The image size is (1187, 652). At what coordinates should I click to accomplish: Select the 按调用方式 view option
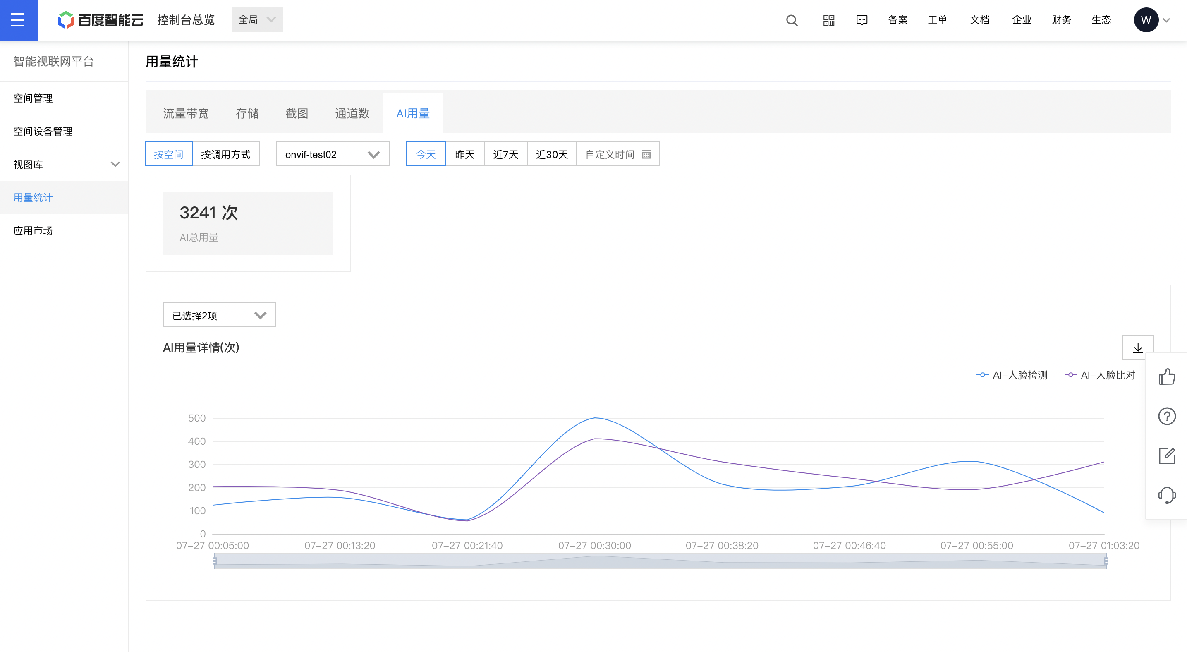(x=226, y=154)
